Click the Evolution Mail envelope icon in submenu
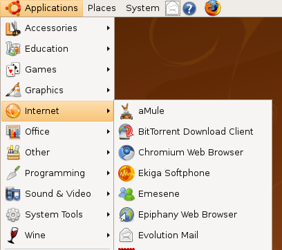 click(x=126, y=235)
